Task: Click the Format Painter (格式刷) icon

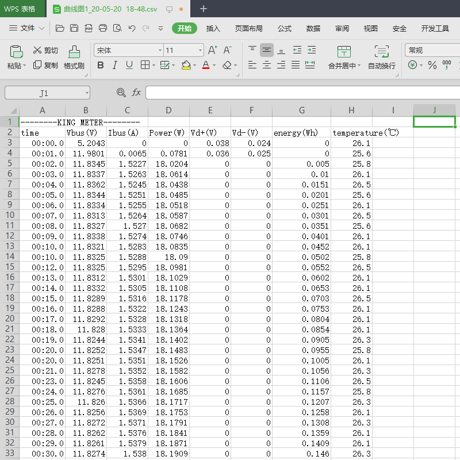Action: 74,52
